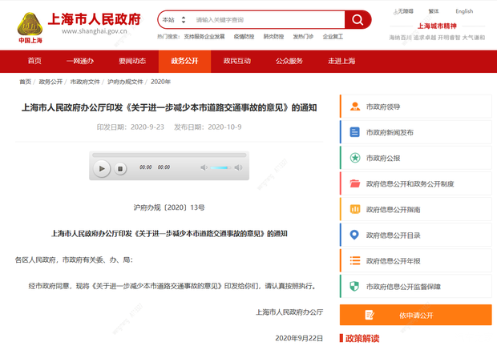Click the chart icon for 政府信息公开指南
Viewport: 497px width, 346px height.
(354, 209)
